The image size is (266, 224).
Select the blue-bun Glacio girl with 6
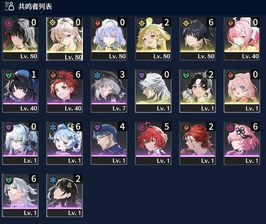[x=65, y=143]
